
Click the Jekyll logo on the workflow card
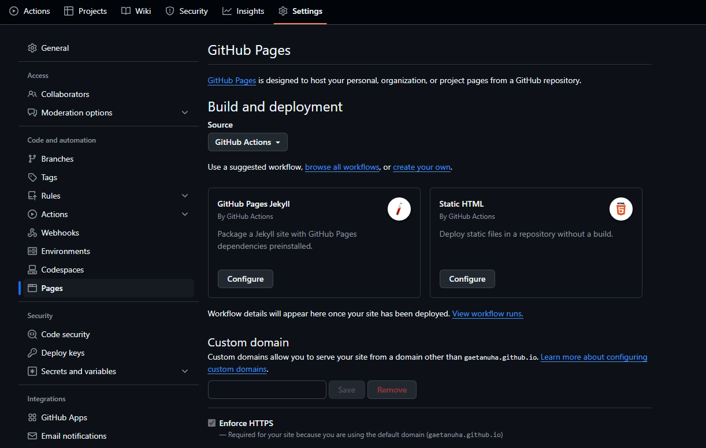pyautogui.click(x=399, y=209)
